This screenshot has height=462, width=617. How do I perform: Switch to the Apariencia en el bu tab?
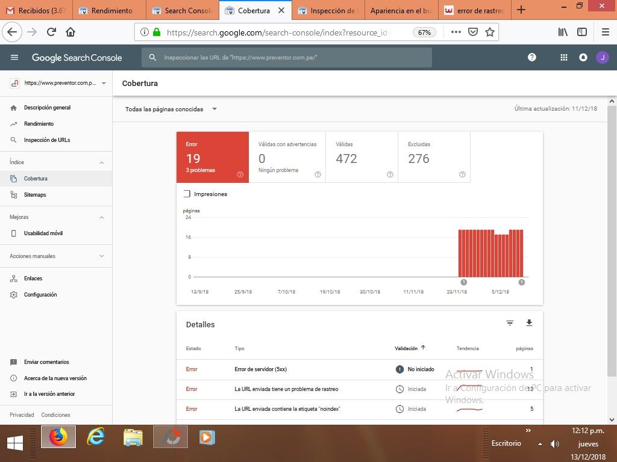[x=401, y=10]
